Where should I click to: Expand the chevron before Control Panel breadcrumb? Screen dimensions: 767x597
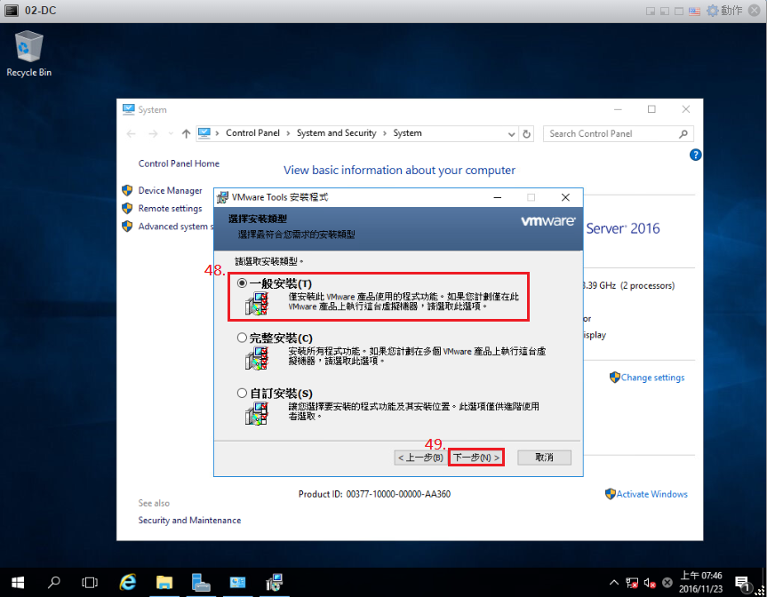tap(217, 133)
